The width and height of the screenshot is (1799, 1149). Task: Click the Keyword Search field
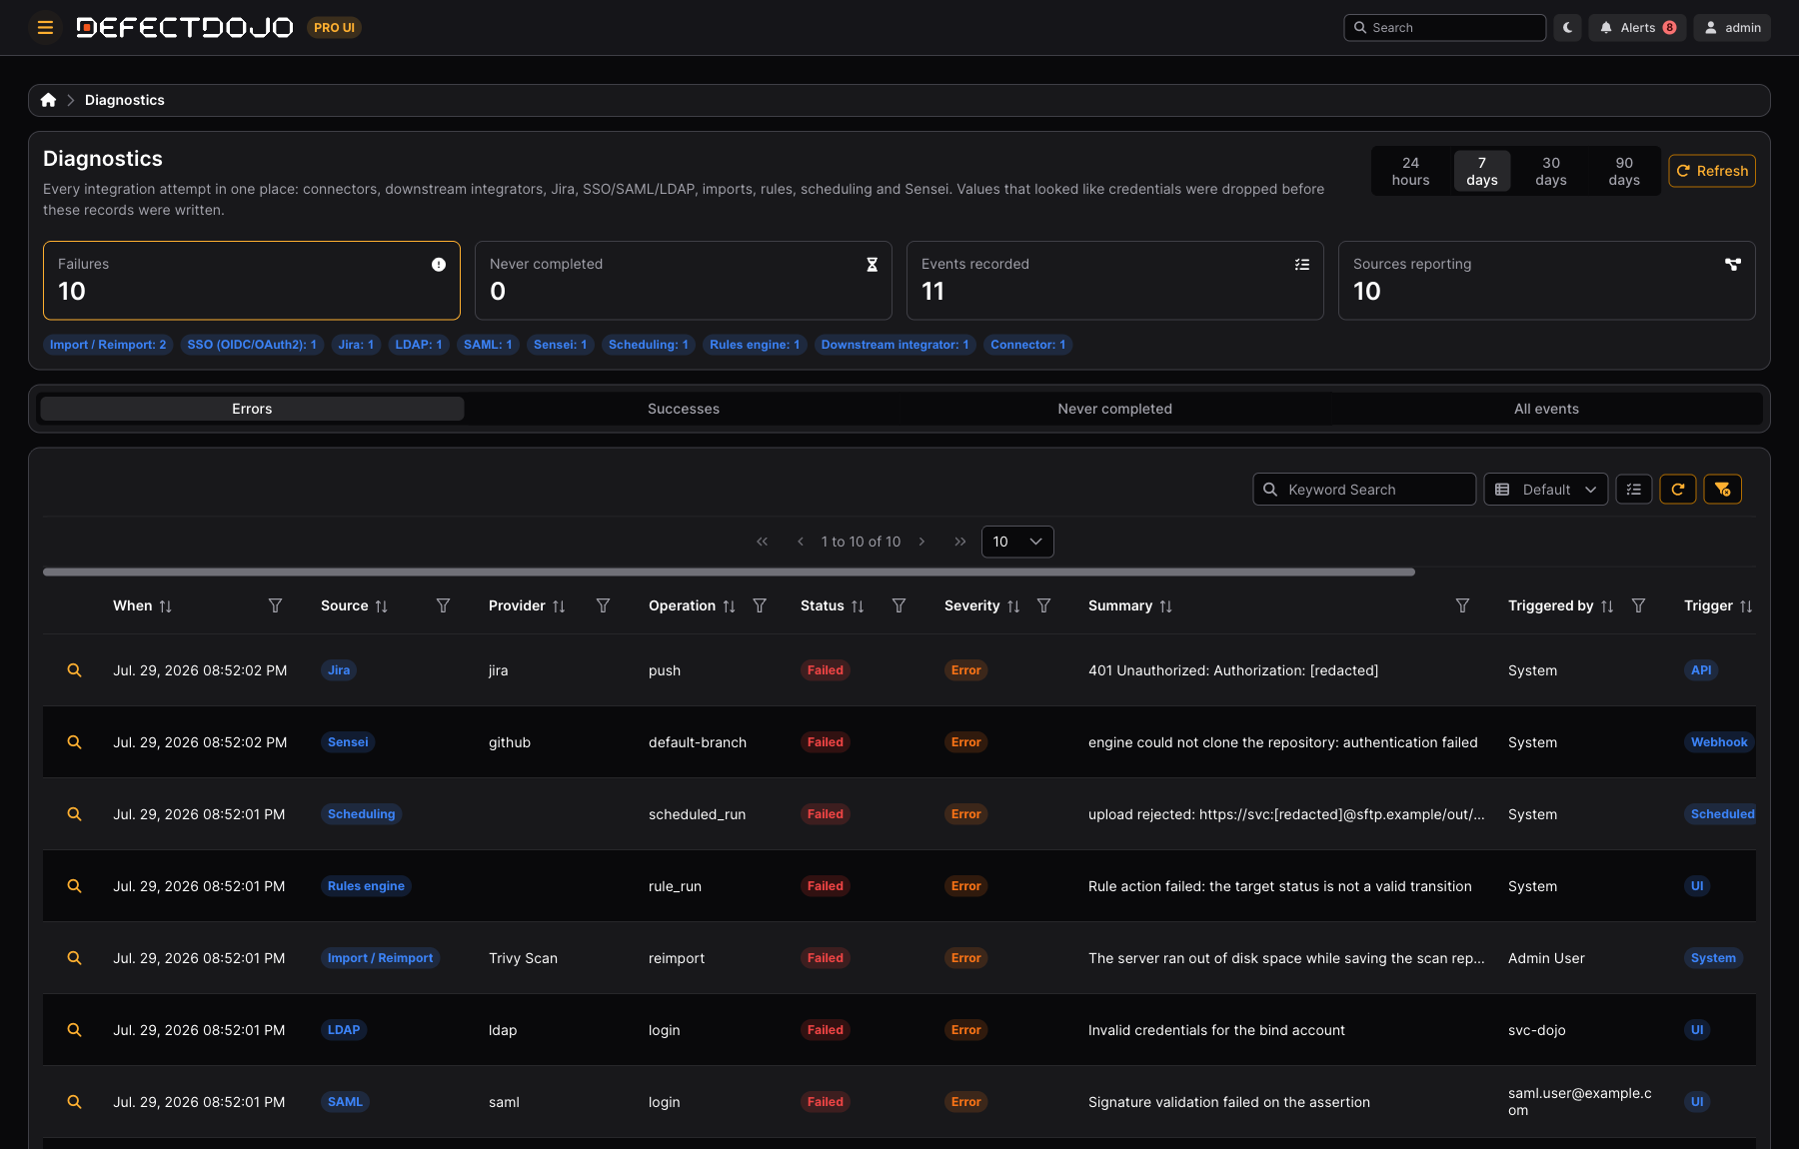pos(1364,490)
